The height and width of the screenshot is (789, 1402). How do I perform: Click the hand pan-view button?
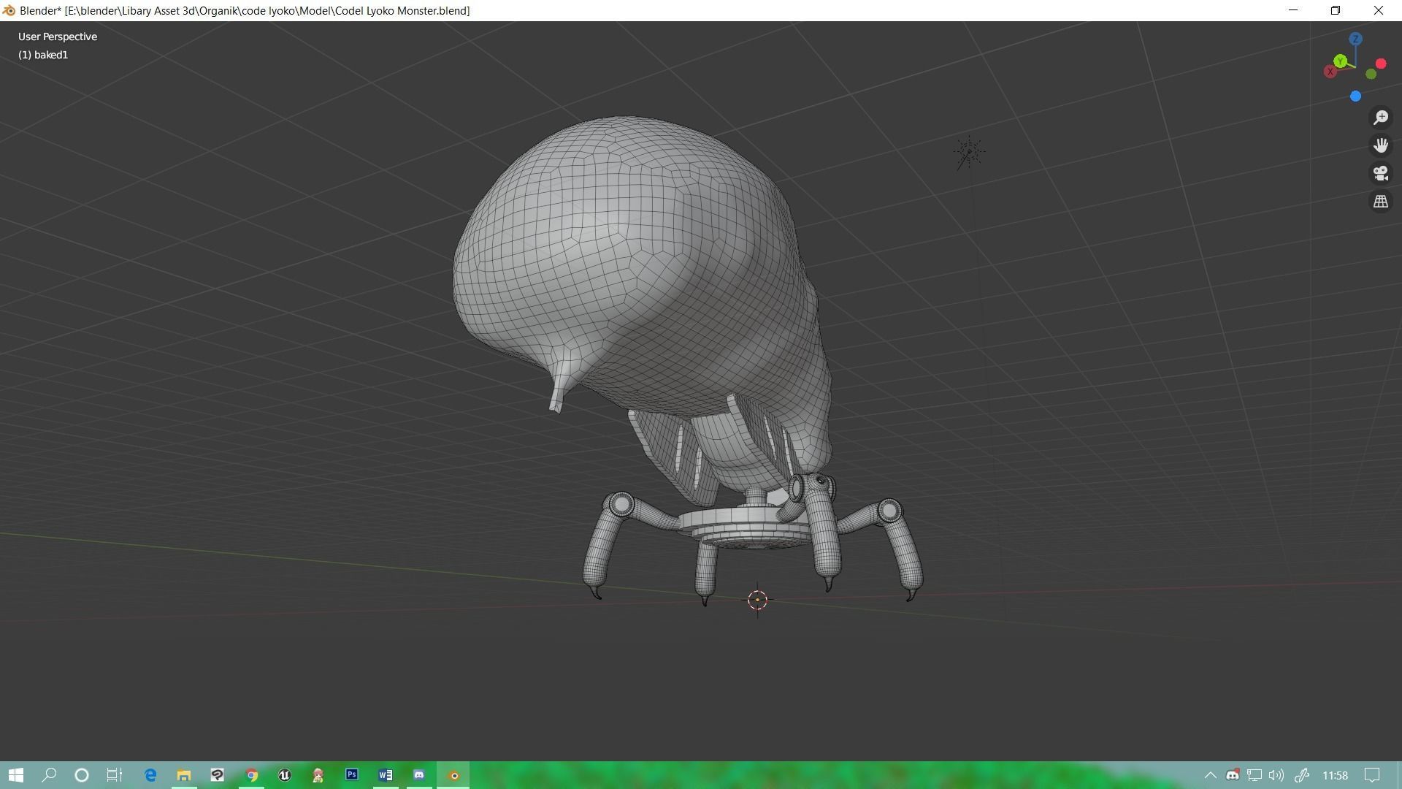click(x=1381, y=145)
